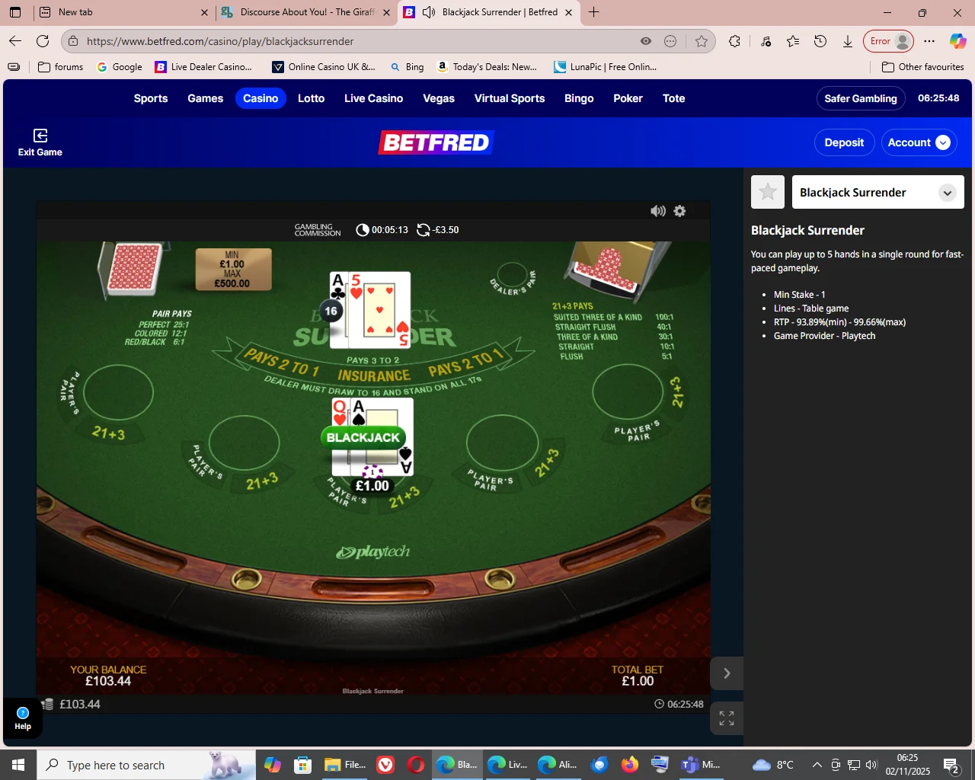The image size is (975, 780).
Task: Mute the Blackjack Surrender browser tab audio
Action: (x=429, y=12)
